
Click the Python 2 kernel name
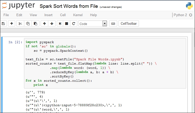pyautogui.click(x=180, y=15)
